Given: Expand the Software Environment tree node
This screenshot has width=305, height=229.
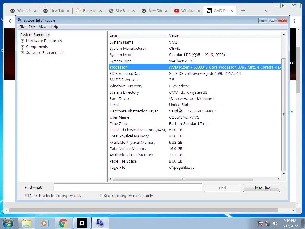Looking at the screenshot, I should [23, 52].
